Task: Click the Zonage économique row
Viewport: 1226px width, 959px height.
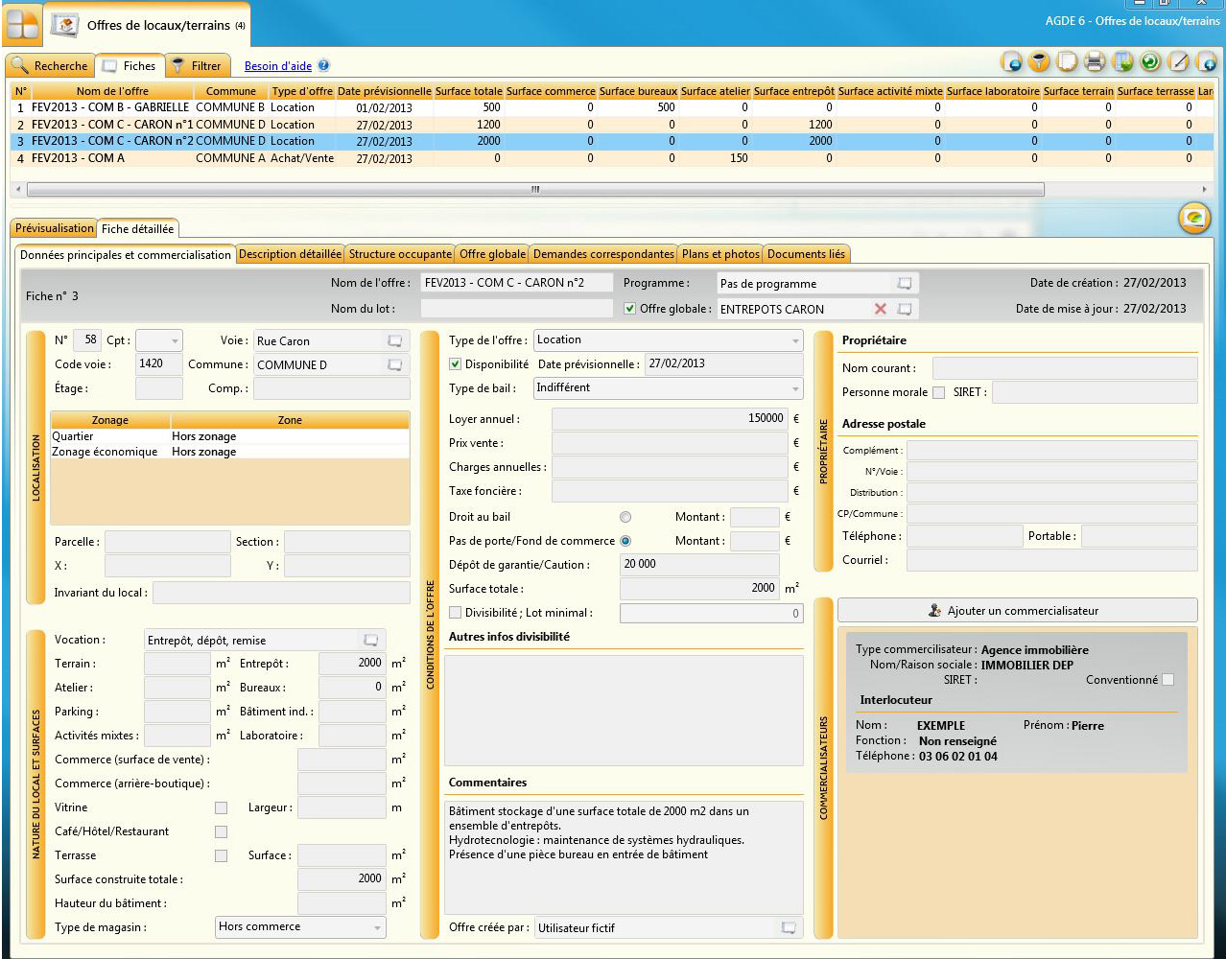Action: pyautogui.click(x=229, y=452)
